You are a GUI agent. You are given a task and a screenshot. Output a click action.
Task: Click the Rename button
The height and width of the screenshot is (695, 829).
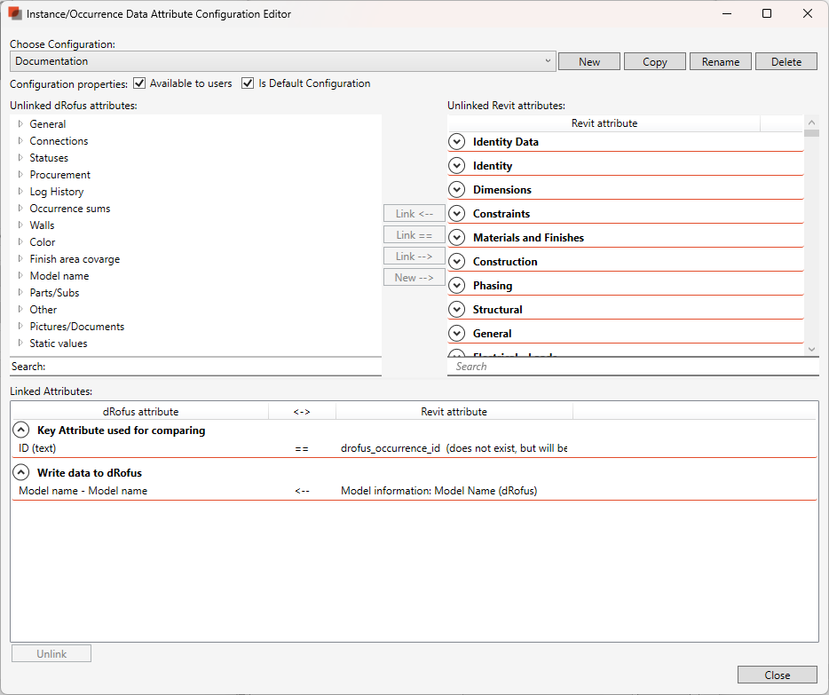click(x=720, y=61)
